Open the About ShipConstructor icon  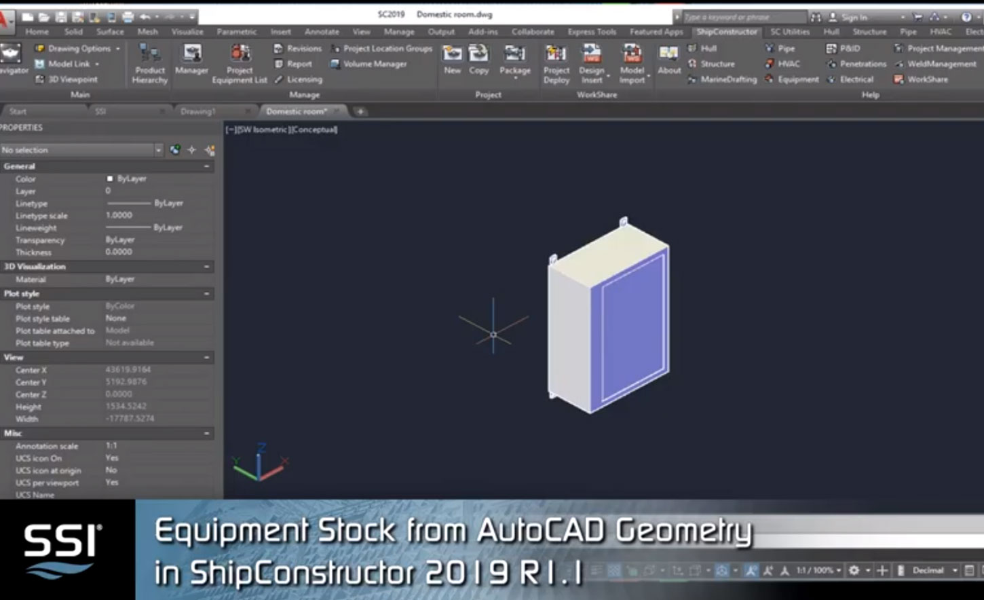point(668,59)
